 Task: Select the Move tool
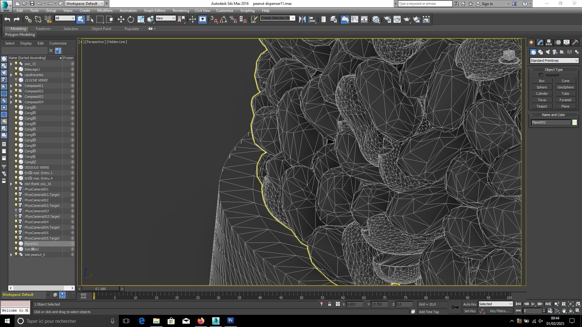point(121,20)
